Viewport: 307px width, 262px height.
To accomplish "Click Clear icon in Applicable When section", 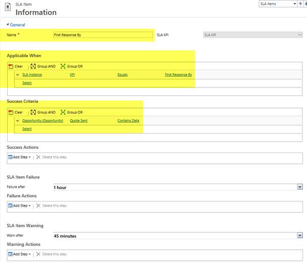I will 11,67.
